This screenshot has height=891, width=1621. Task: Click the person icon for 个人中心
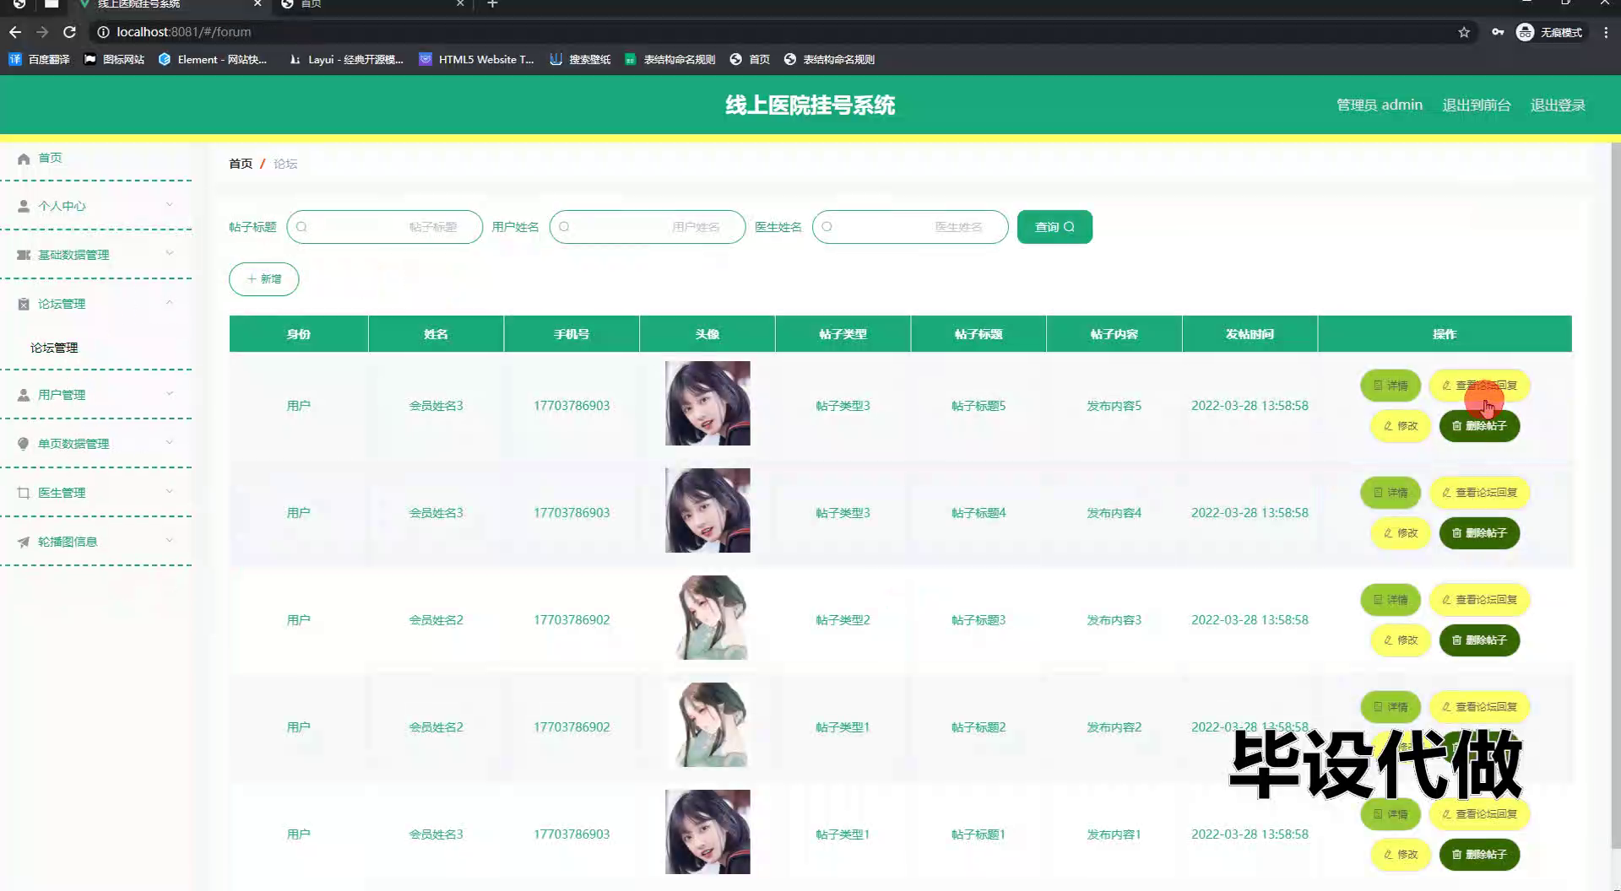pyautogui.click(x=24, y=206)
